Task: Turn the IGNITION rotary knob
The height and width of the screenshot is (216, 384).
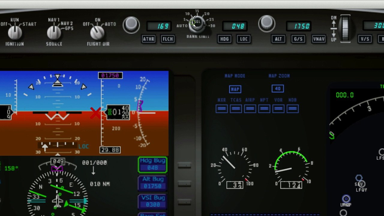Action: [15, 33]
